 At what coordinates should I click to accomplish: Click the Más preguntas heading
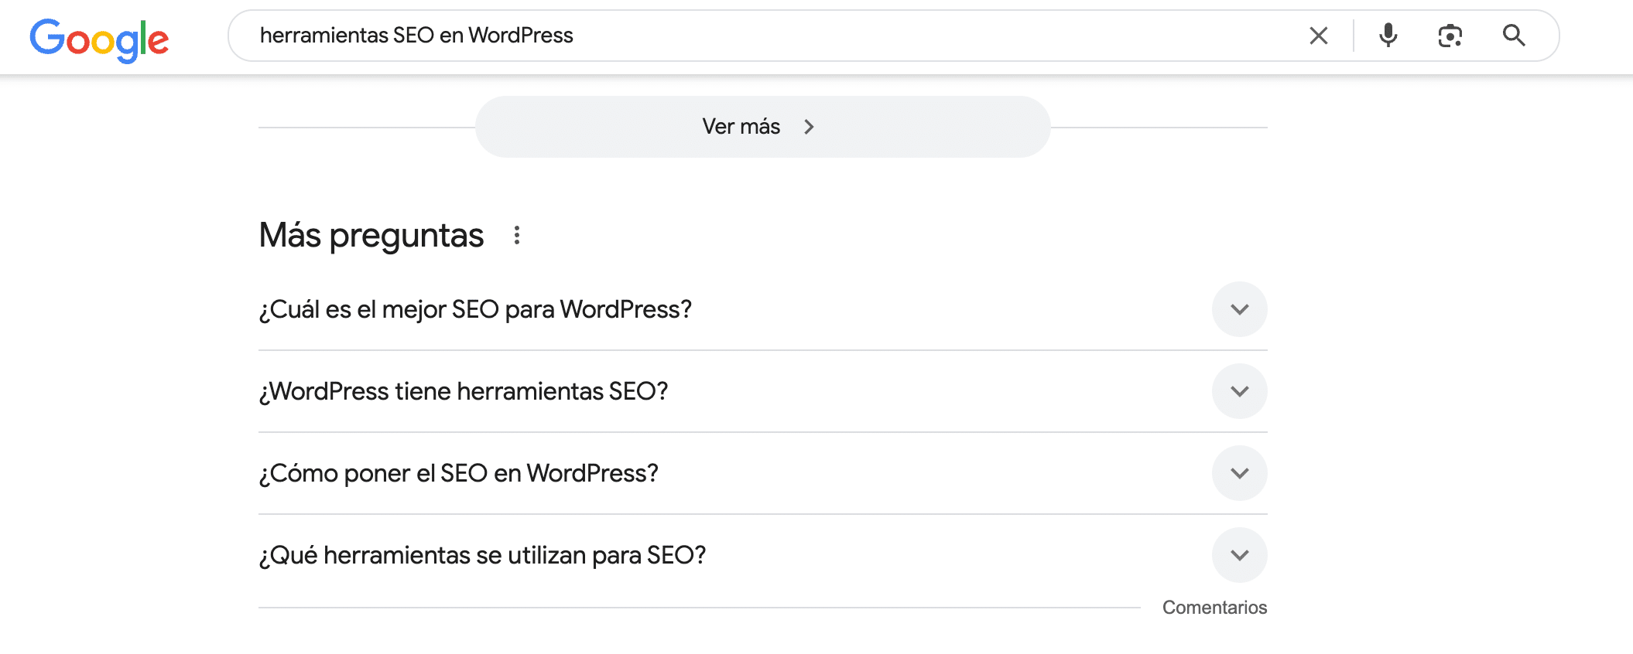point(371,235)
